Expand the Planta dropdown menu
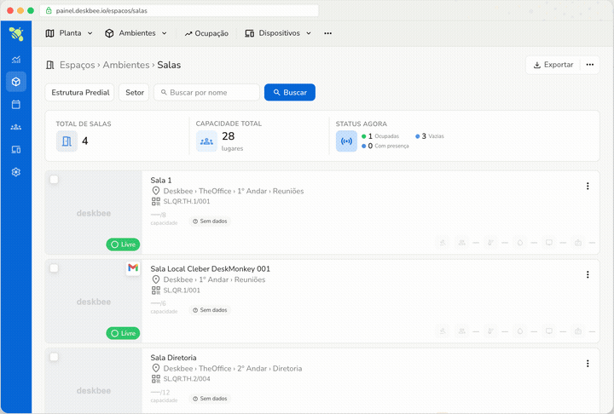 pos(90,33)
